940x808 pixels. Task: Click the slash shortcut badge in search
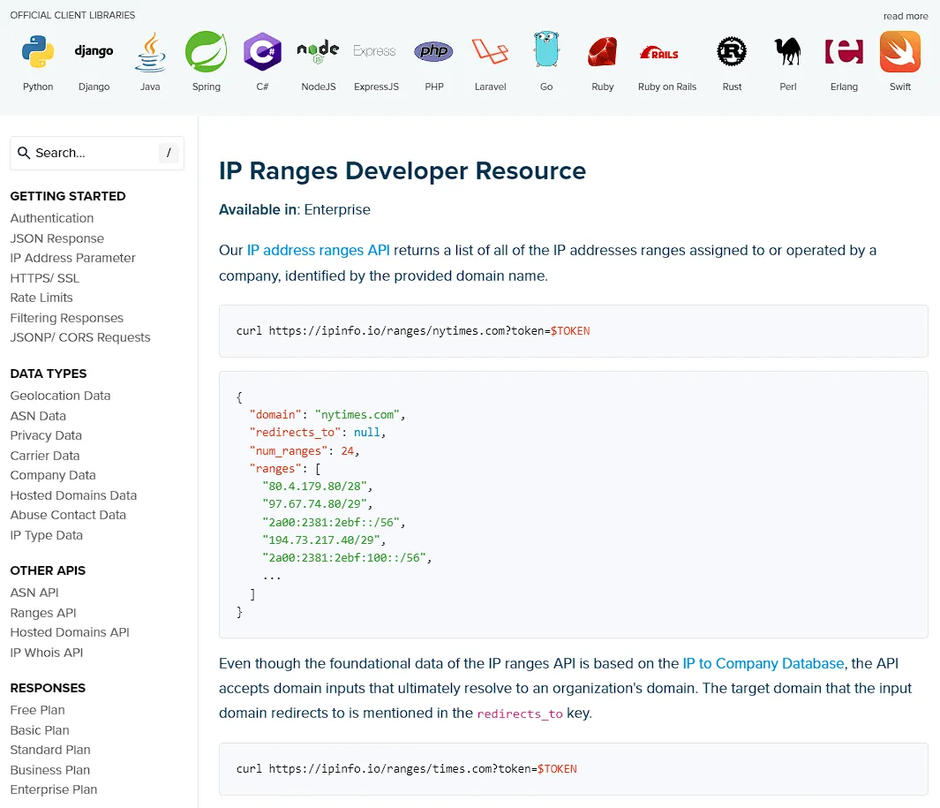click(x=169, y=153)
